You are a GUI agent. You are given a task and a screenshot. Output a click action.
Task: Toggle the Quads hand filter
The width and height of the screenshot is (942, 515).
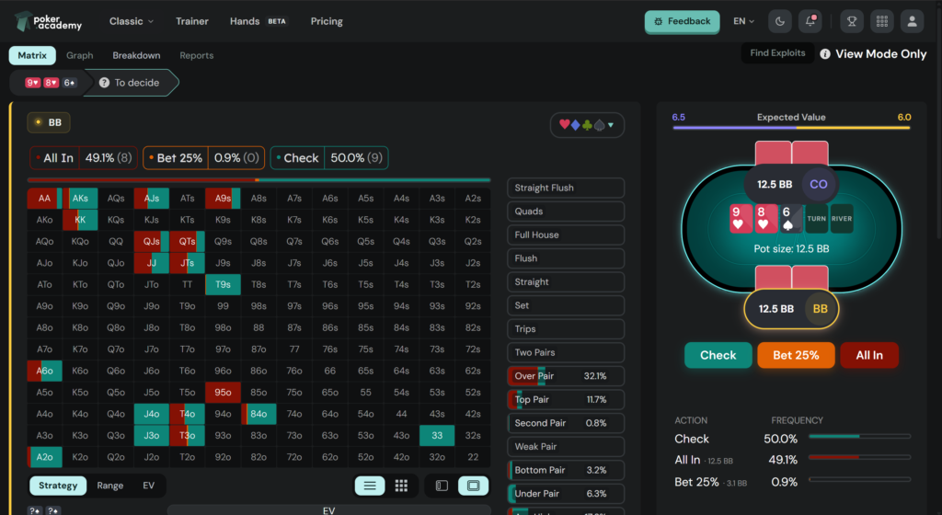[566, 212]
